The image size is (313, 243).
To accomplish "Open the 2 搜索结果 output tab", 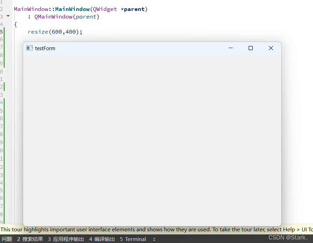I will click(30, 239).
